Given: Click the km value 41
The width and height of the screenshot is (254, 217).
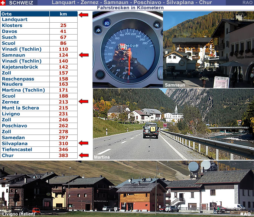Looking at the screenshot, I should [x=63, y=31].
